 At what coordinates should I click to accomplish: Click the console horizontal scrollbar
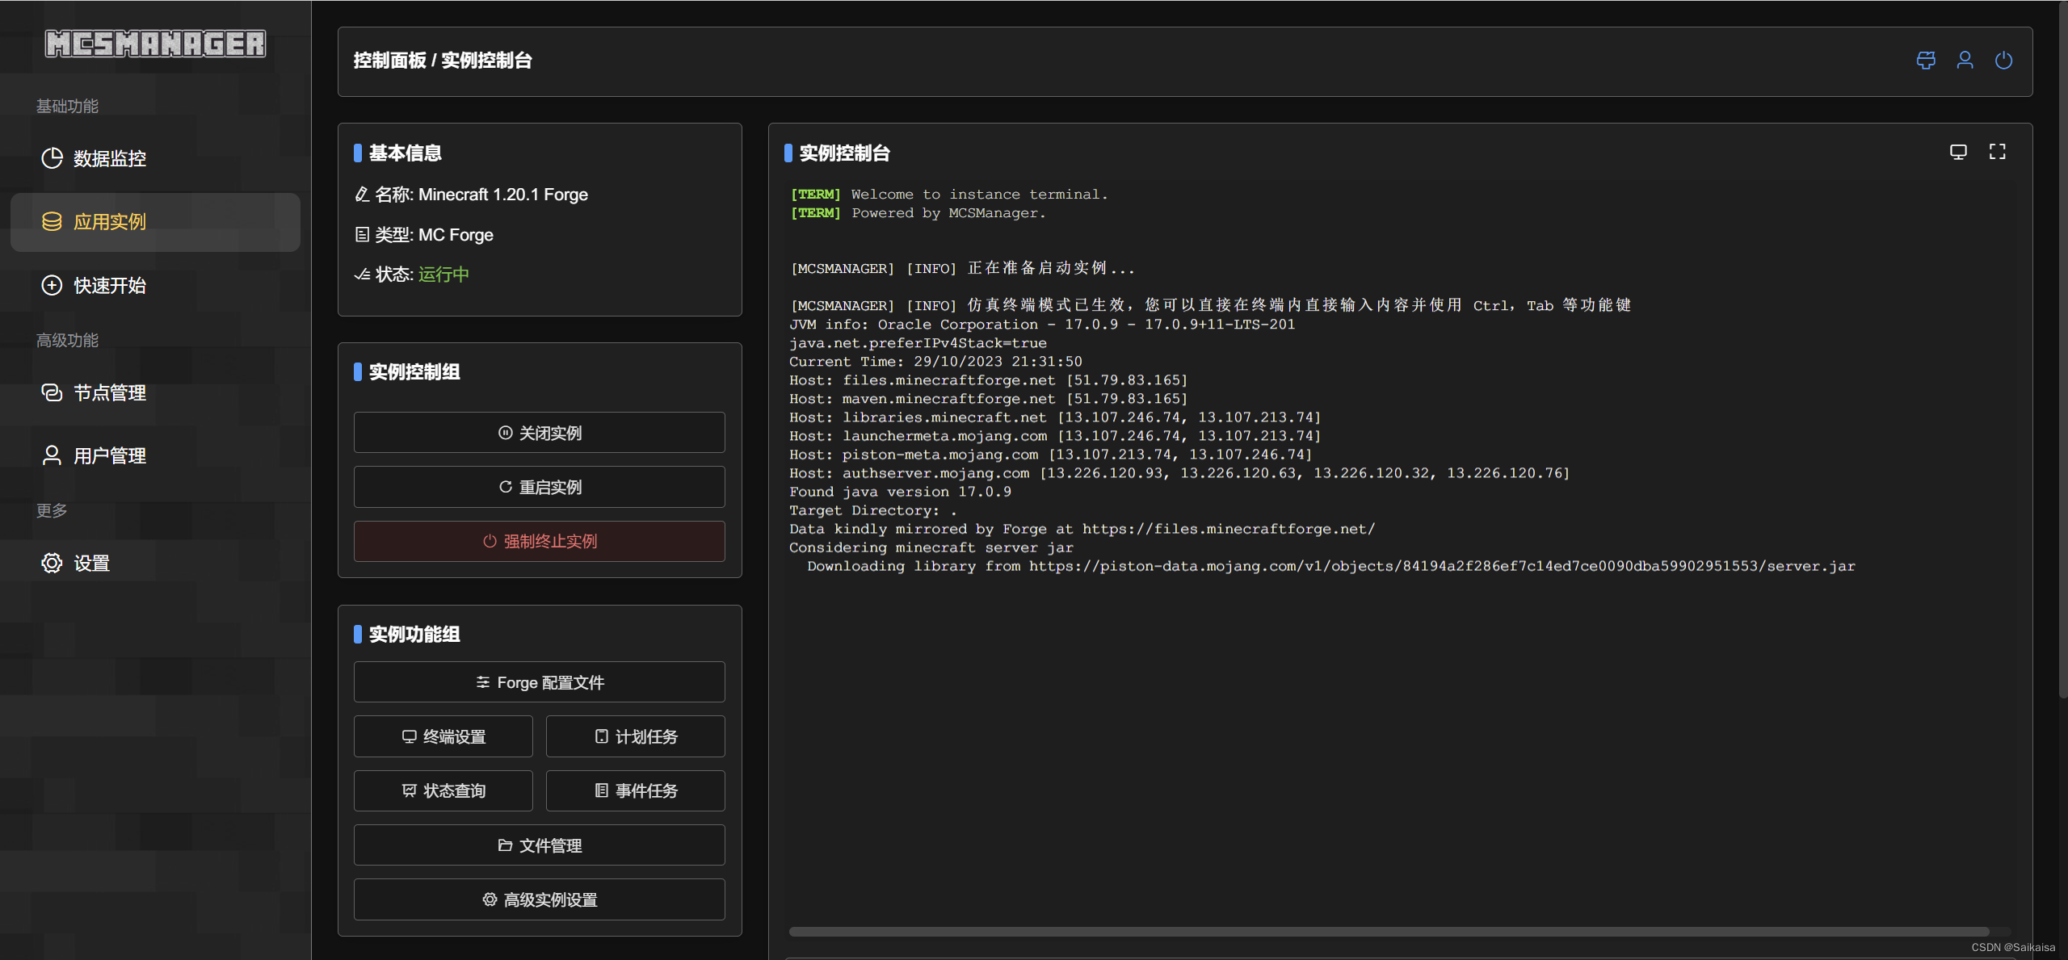point(1389,932)
